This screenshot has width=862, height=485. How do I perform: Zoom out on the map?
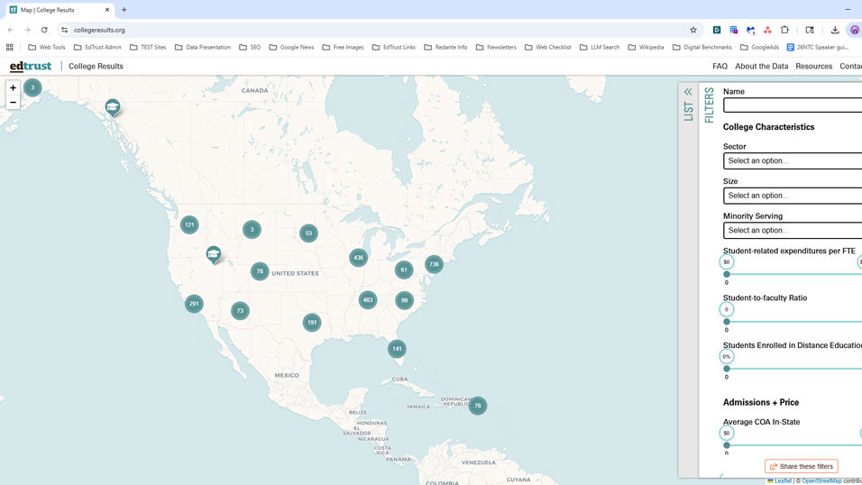click(13, 103)
